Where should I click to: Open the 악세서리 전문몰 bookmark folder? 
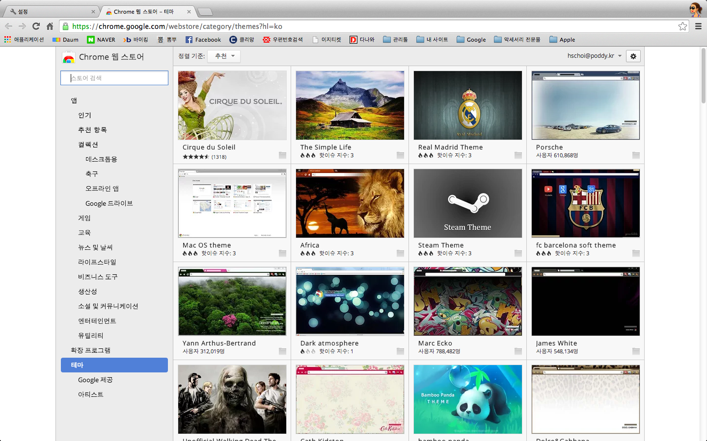click(517, 40)
